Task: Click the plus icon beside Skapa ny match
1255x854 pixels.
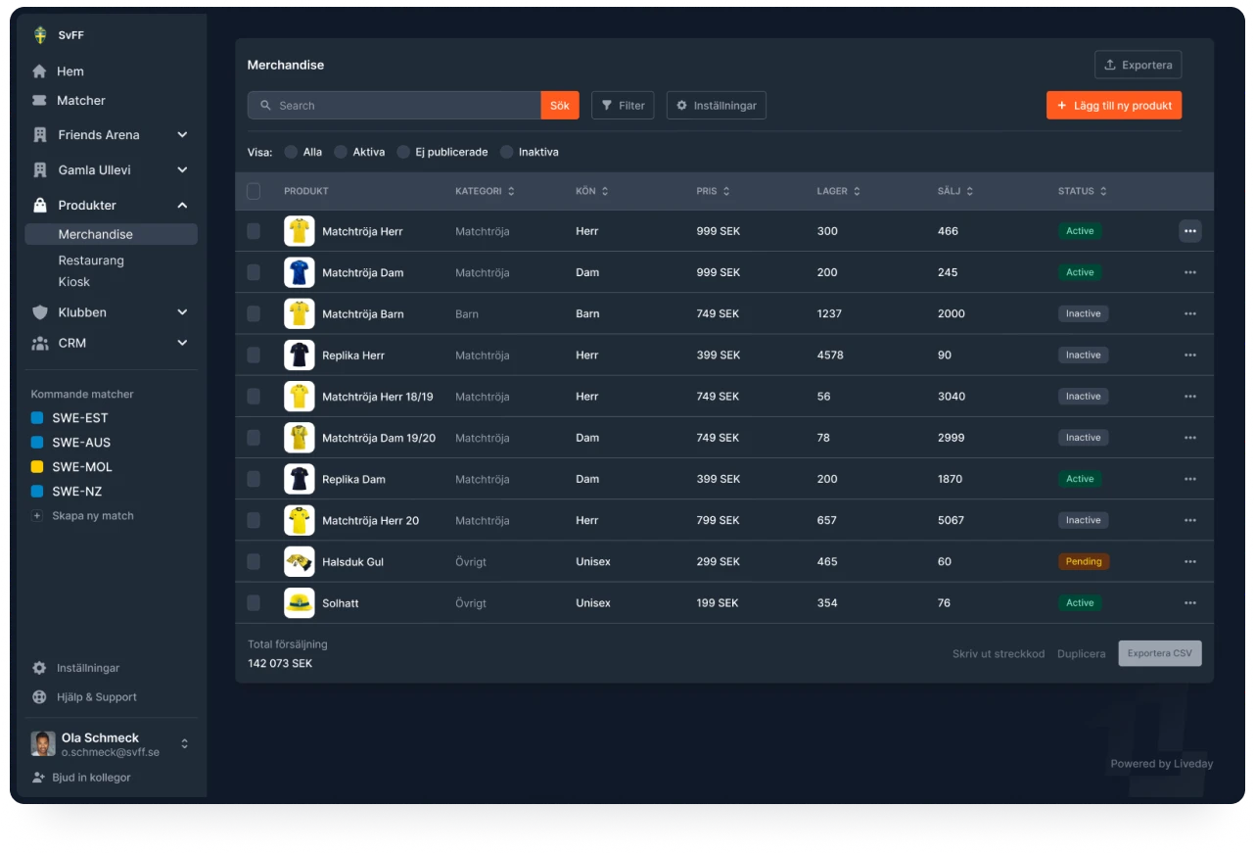Action: [x=37, y=516]
